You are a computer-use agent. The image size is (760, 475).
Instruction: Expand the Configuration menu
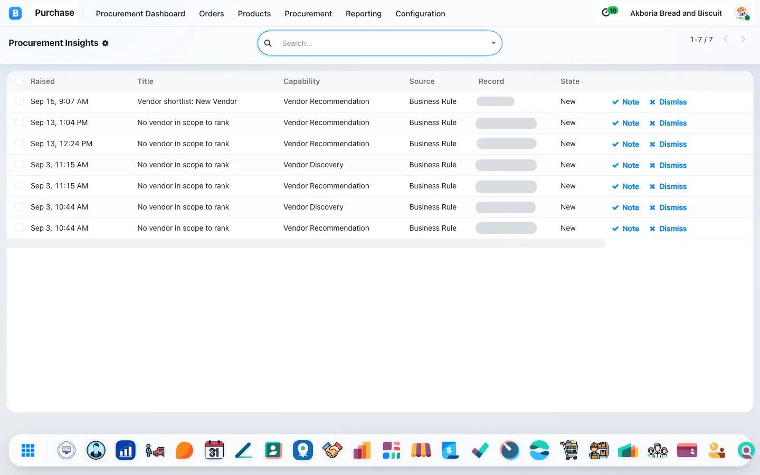(x=421, y=14)
